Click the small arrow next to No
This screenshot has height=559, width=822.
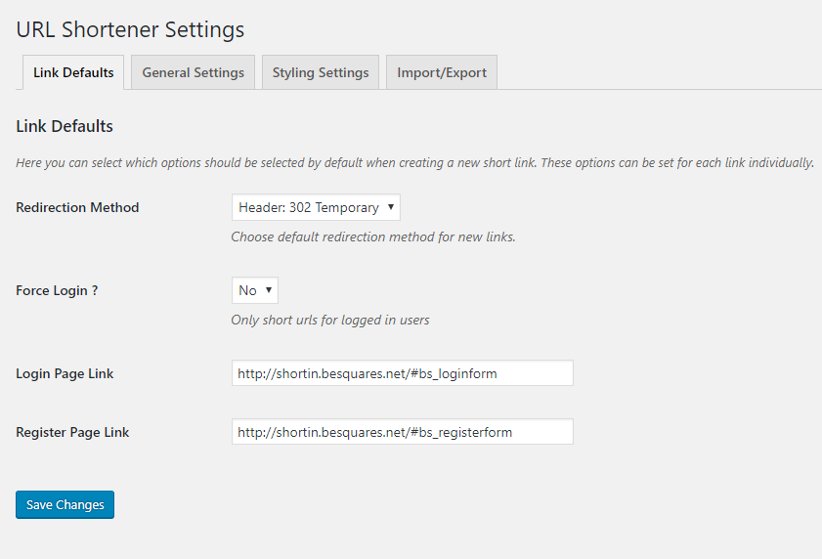(269, 290)
